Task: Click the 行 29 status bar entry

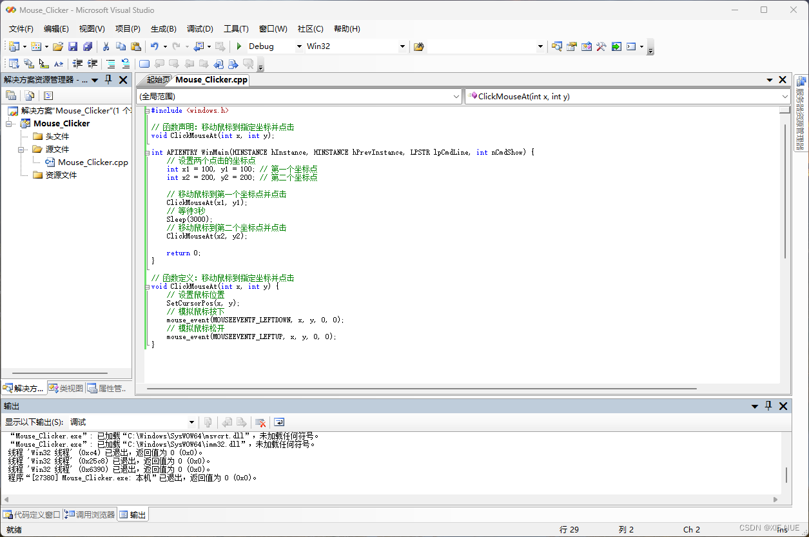Action: pyautogui.click(x=569, y=529)
